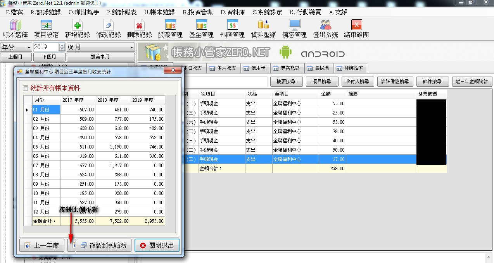Open the 06月 month dropdown

pyautogui.click(x=100, y=47)
